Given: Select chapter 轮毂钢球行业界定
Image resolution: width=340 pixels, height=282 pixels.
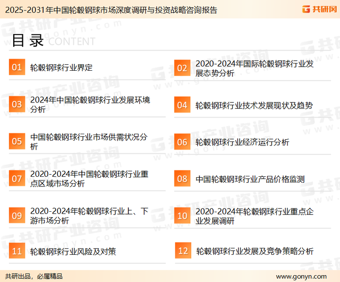Looking at the screenshot, I should (x=61, y=68).
